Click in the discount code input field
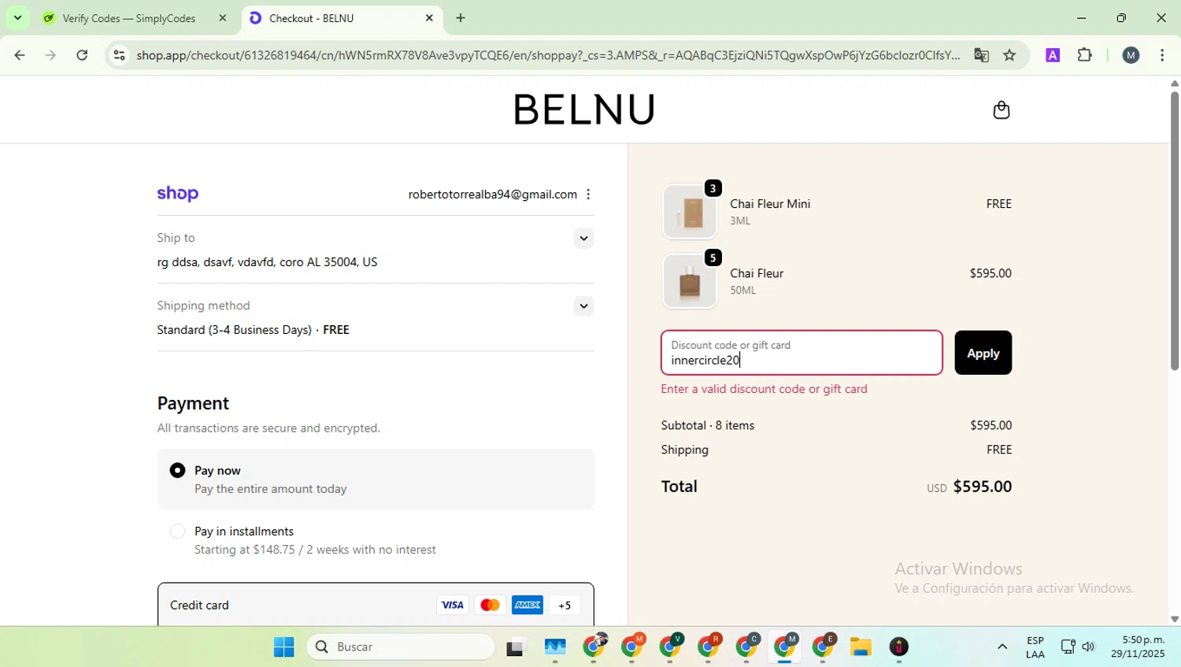1181x667 pixels. tap(802, 353)
